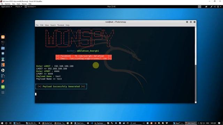Open the Windows notification center icon
This screenshot has width=223, height=125.
219,123
